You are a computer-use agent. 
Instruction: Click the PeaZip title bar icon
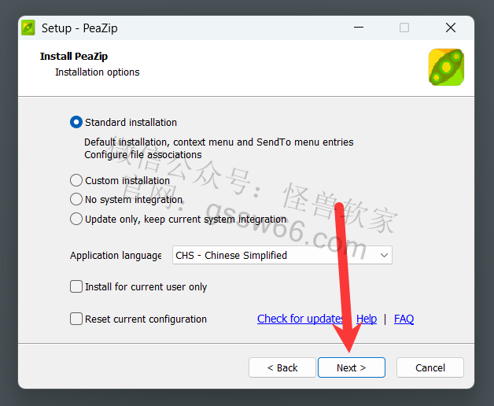[28, 28]
